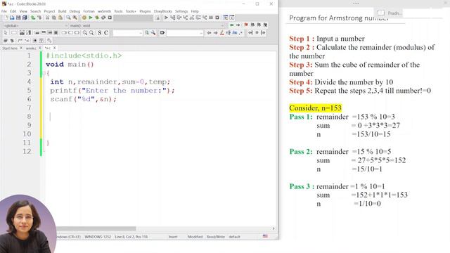The height and width of the screenshot is (253, 450).
Task: Paste from clipboard toolbar icon
Action: 60,18
